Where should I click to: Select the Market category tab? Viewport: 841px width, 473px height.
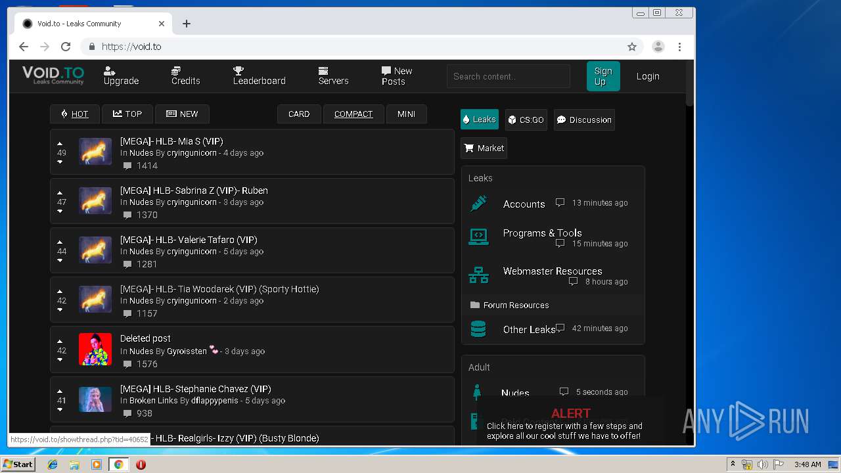click(x=484, y=148)
